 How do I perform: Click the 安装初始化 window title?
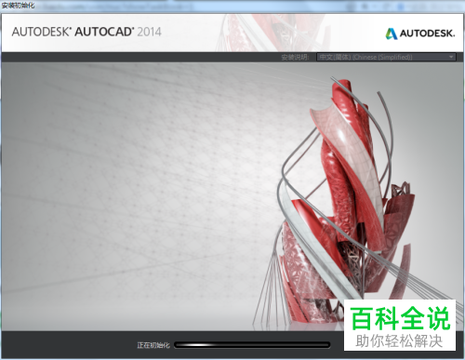tap(18, 6)
